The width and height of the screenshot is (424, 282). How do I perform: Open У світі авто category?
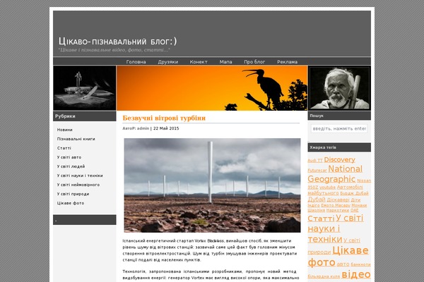tap(69, 157)
